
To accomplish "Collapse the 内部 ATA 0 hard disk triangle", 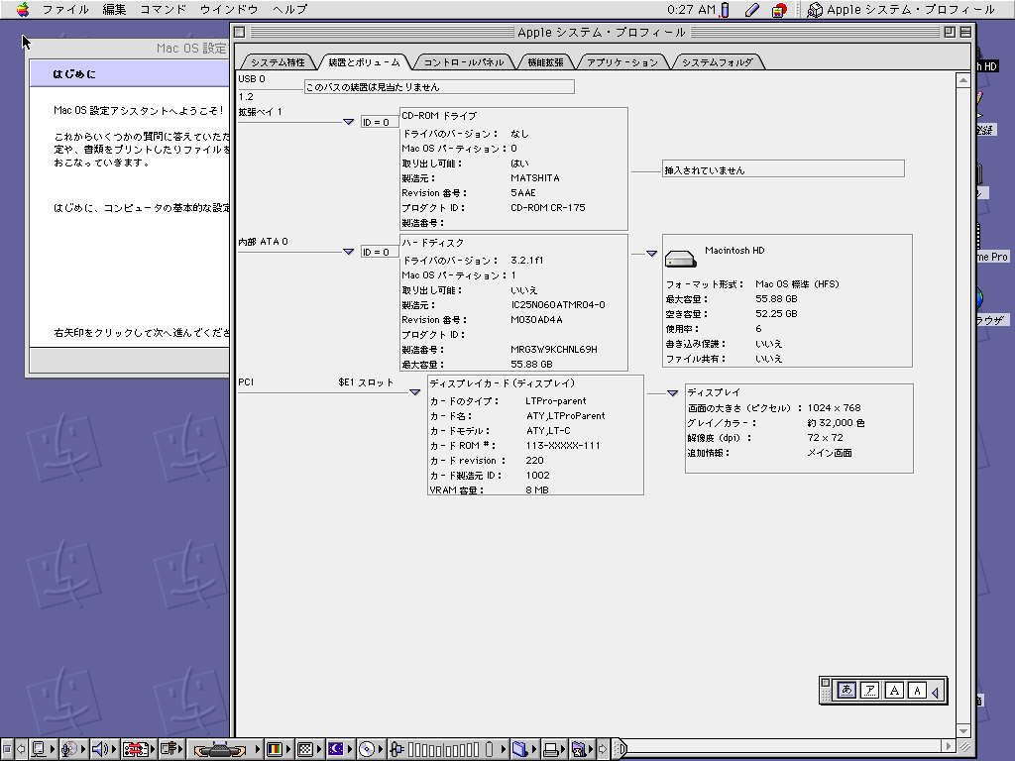I will click(348, 251).
